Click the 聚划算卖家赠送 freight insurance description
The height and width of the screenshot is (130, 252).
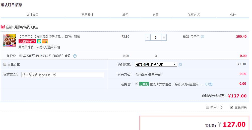click(177, 84)
